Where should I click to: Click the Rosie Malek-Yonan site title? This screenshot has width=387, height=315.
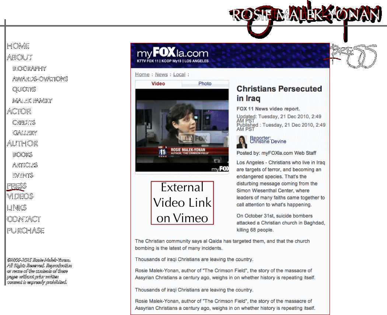click(306, 15)
